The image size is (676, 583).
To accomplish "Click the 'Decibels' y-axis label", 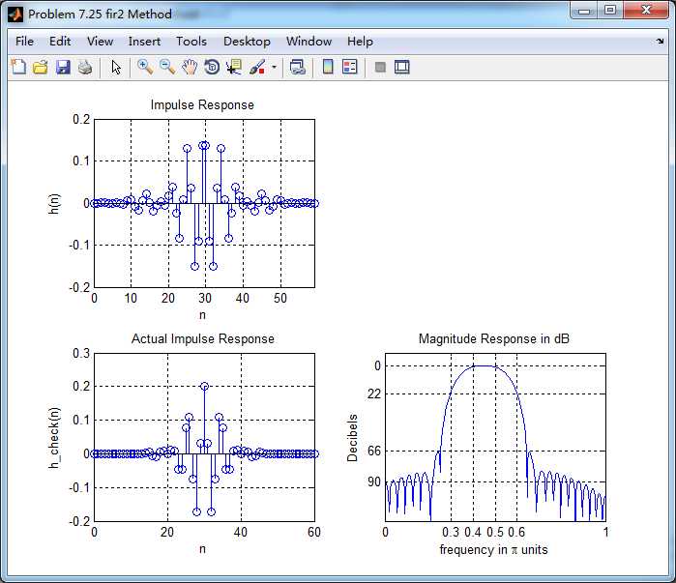I will [x=352, y=438].
